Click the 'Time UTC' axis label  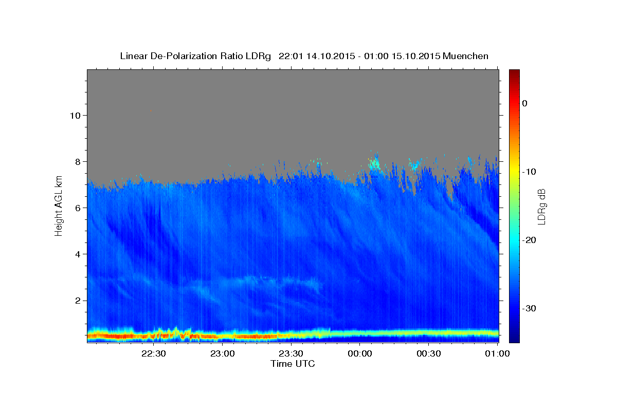tap(293, 364)
